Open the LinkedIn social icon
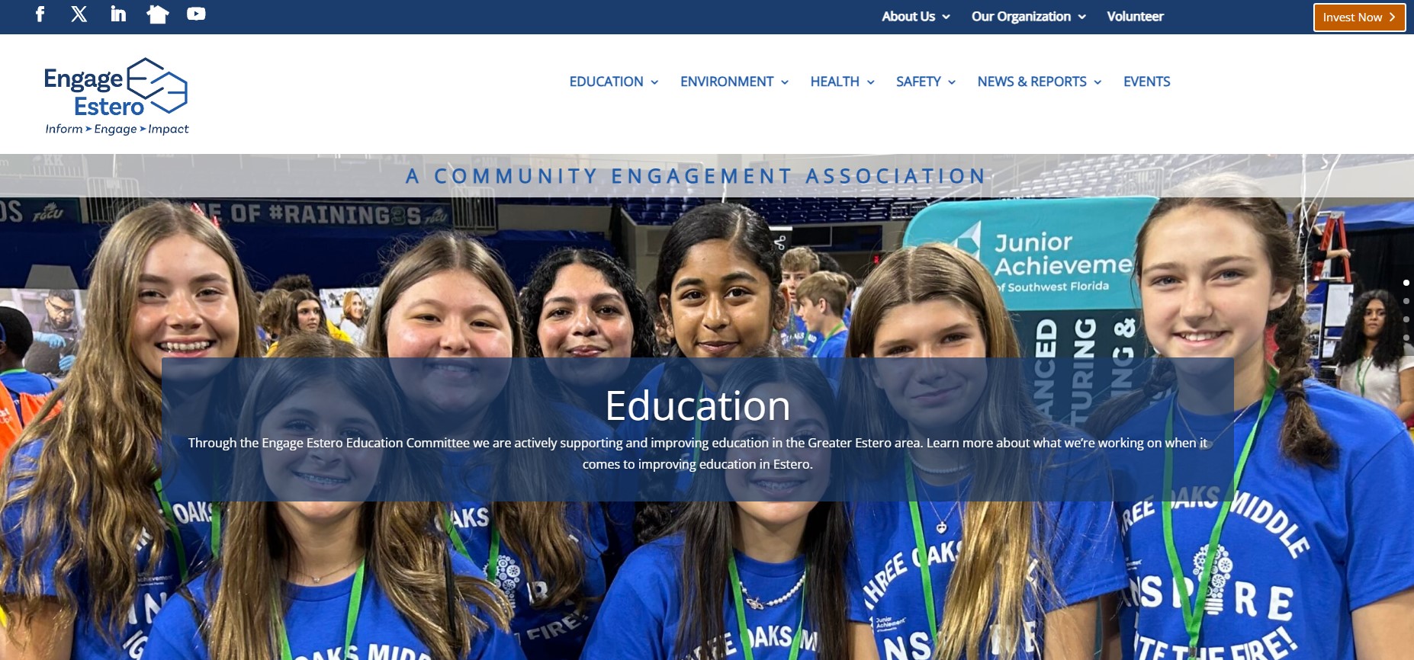This screenshot has width=1414, height=660. coord(118,14)
